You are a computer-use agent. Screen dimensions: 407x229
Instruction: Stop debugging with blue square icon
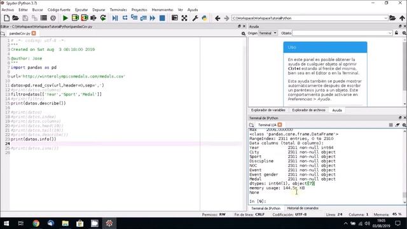(162, 18)
